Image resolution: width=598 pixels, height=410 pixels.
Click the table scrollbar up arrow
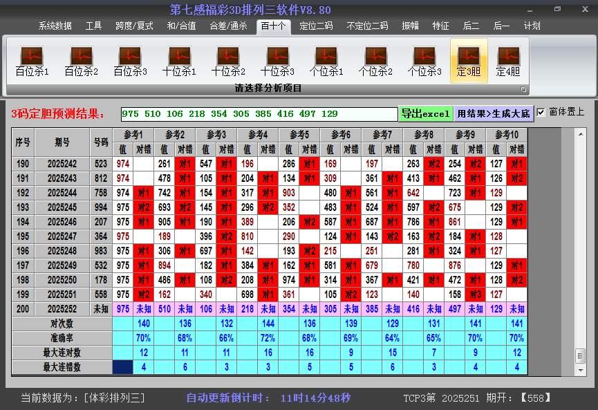[x=581, y=134]
